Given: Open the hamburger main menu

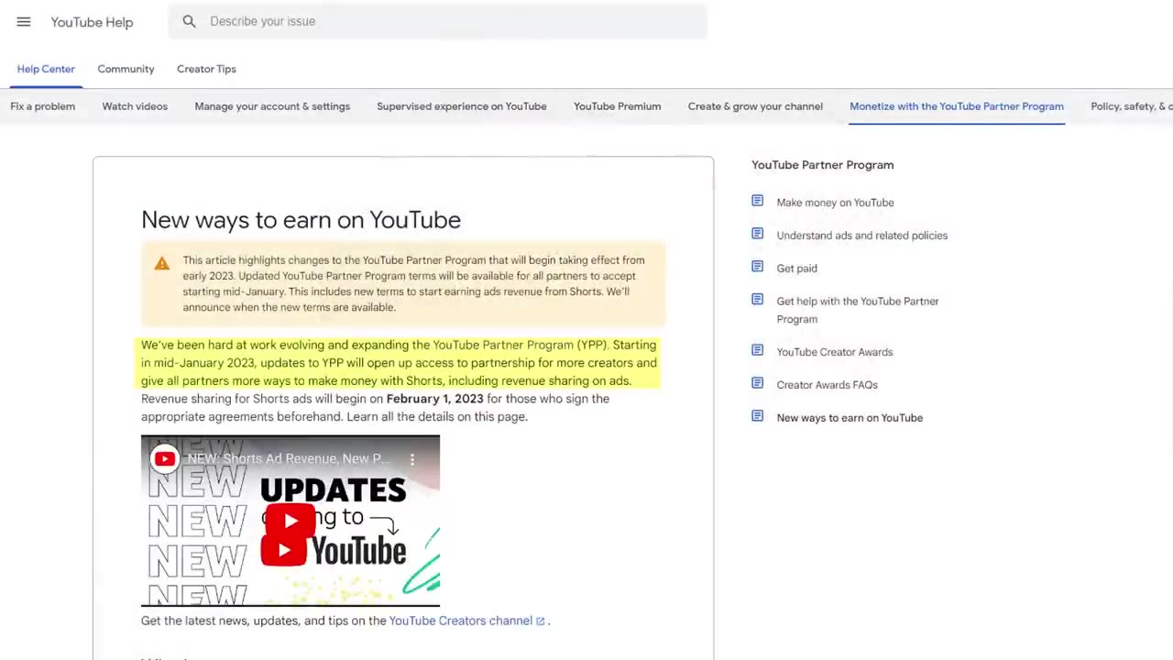Looking at the screenshot, I should (x=24, y=22).
